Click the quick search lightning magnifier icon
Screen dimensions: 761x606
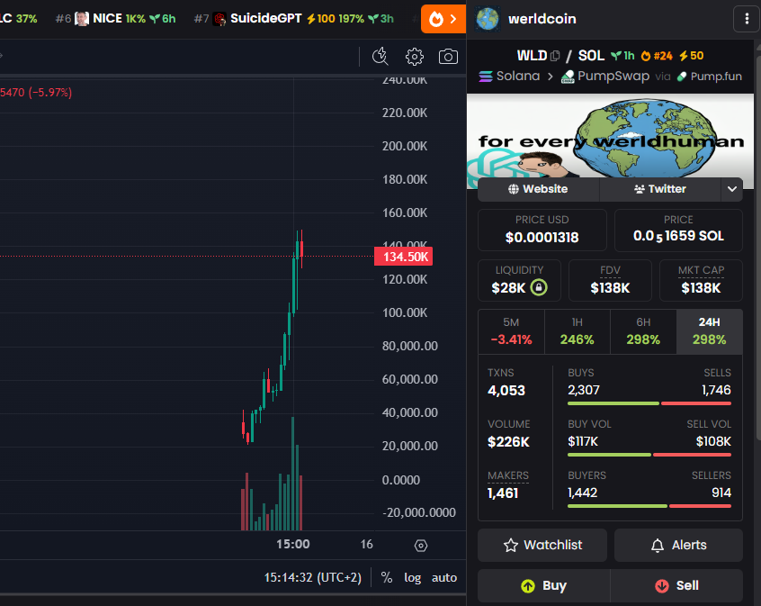point(380,57)
